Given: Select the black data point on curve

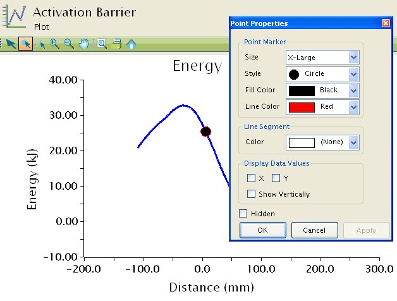Looking at the screenshot, I should 206,132.
